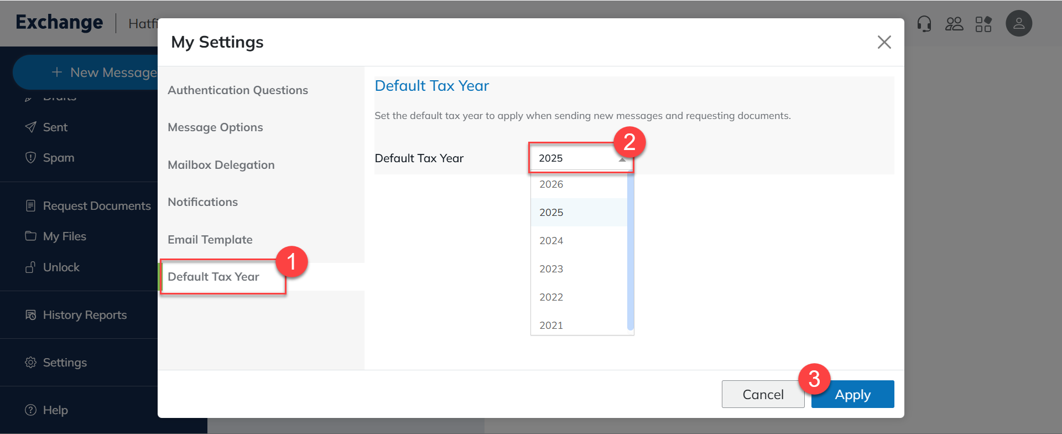Click the Help label in sidebar
The height and width of the screenshot is (434, 1062).
click(x=55, y=410)
